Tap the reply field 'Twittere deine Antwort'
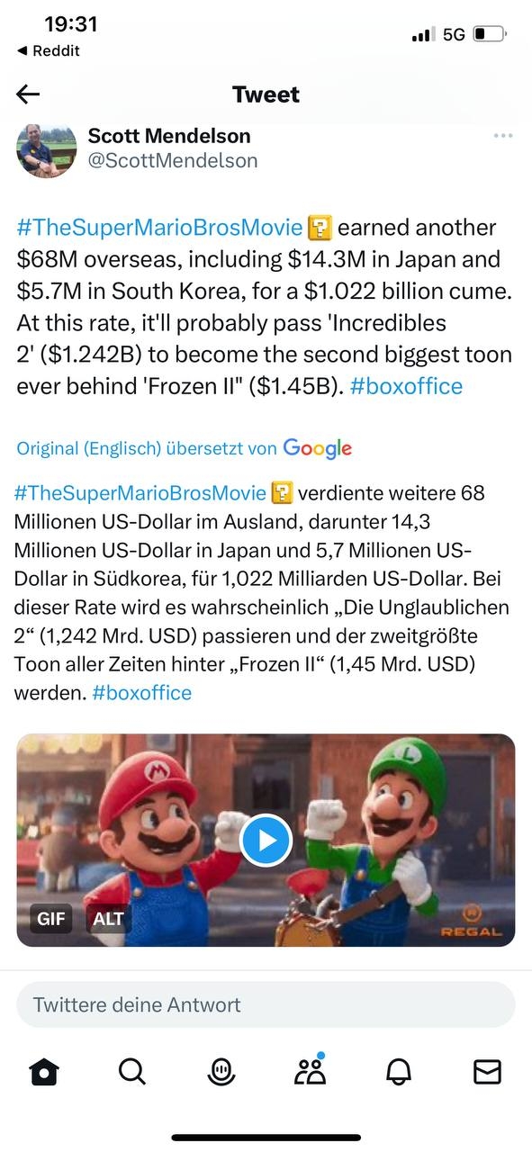Viewport: 532px width, 1152px height. click(266, 1004)
